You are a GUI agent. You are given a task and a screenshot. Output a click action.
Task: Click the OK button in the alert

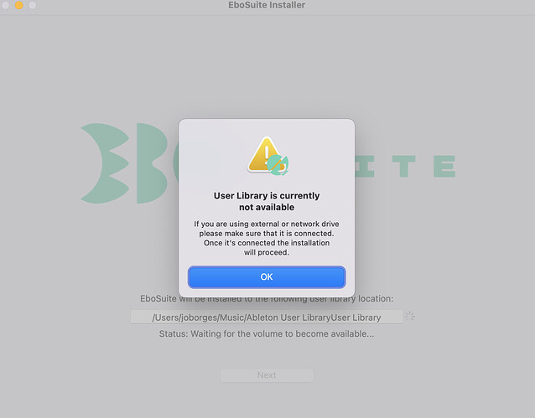(267, 276)
